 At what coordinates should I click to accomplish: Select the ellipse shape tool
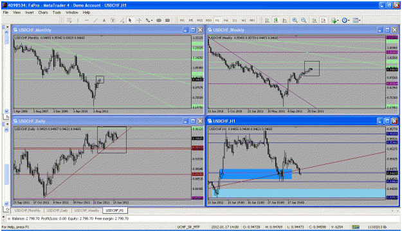pyautogui.click(x=159, y=21)
